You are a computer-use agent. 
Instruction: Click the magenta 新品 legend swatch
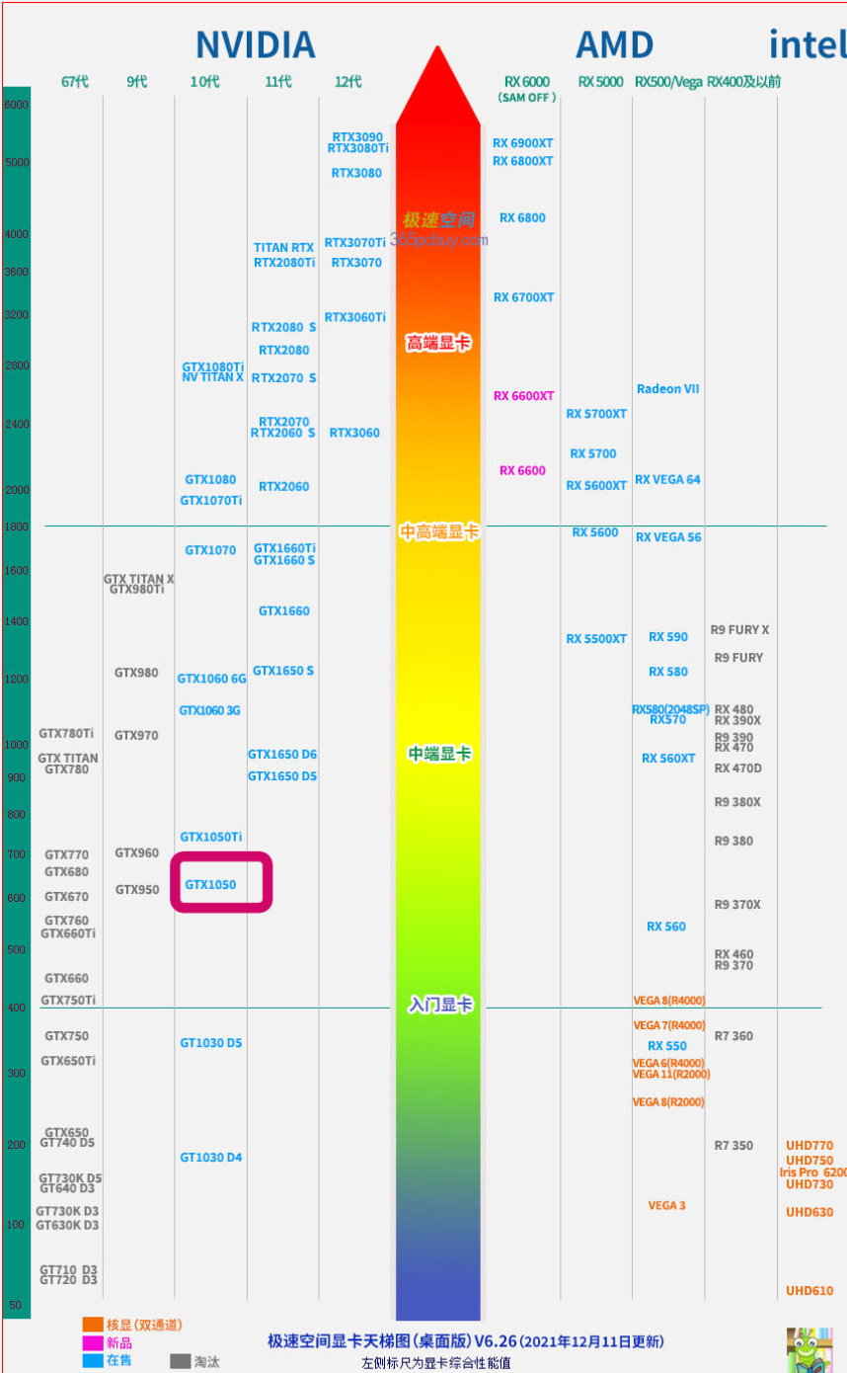tap(93, 1342)
